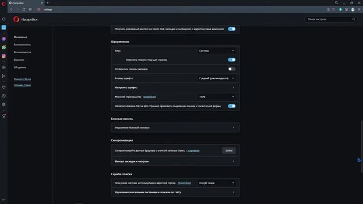This screenshot has width=363, height=204.
Task: Select the GX.games settings section
Action: [x=20, y=67]
